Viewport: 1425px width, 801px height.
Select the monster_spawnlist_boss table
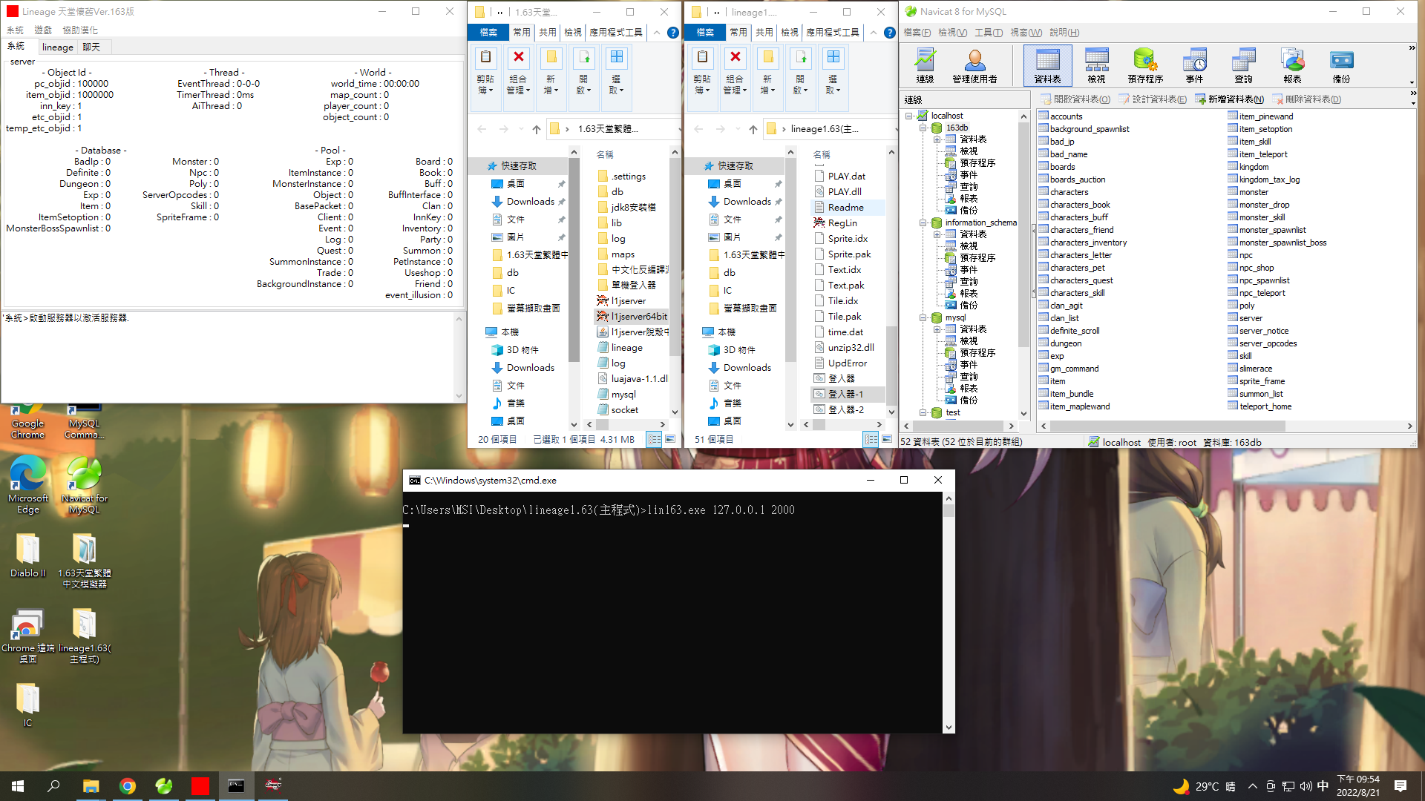point(1277,243)
